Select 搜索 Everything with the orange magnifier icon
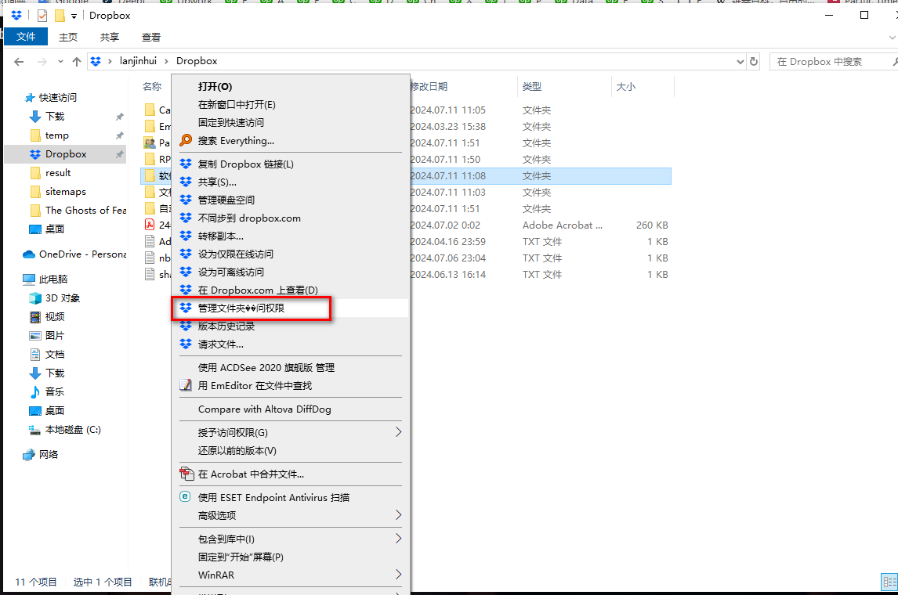The height and width of the screenshot is (595, 898). click(185, 141)
